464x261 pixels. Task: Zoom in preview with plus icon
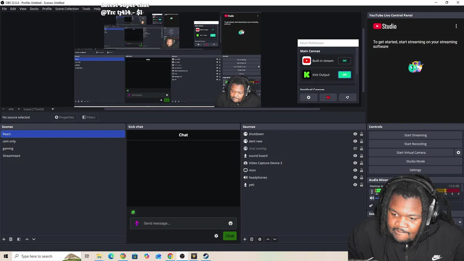[x=19, y=109]
